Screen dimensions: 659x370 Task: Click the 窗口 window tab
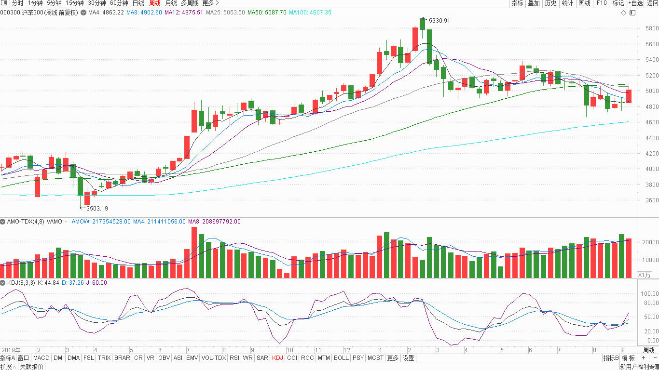point(24,358)
